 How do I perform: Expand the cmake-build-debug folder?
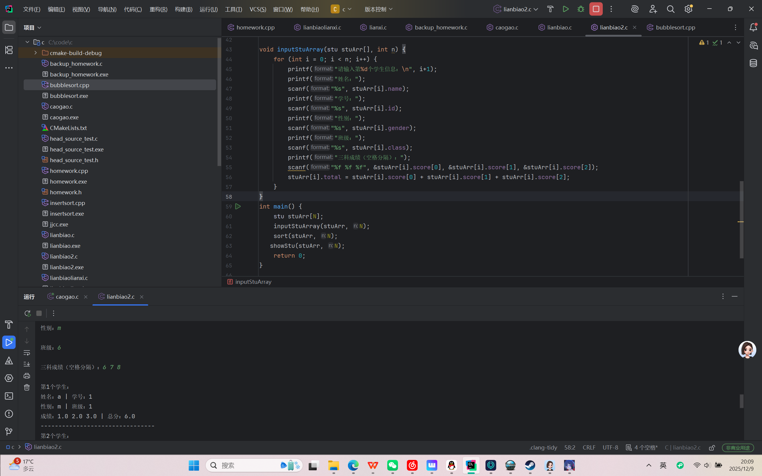pos(36,53)
